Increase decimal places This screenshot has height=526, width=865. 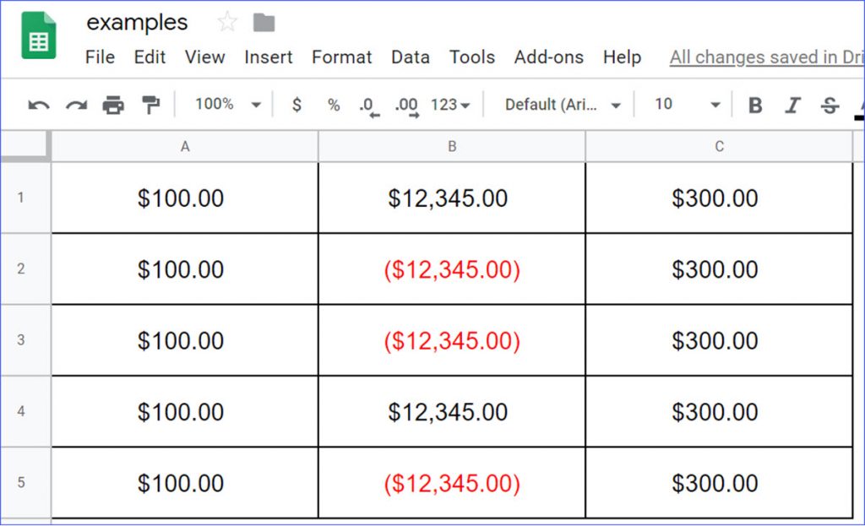405,104
